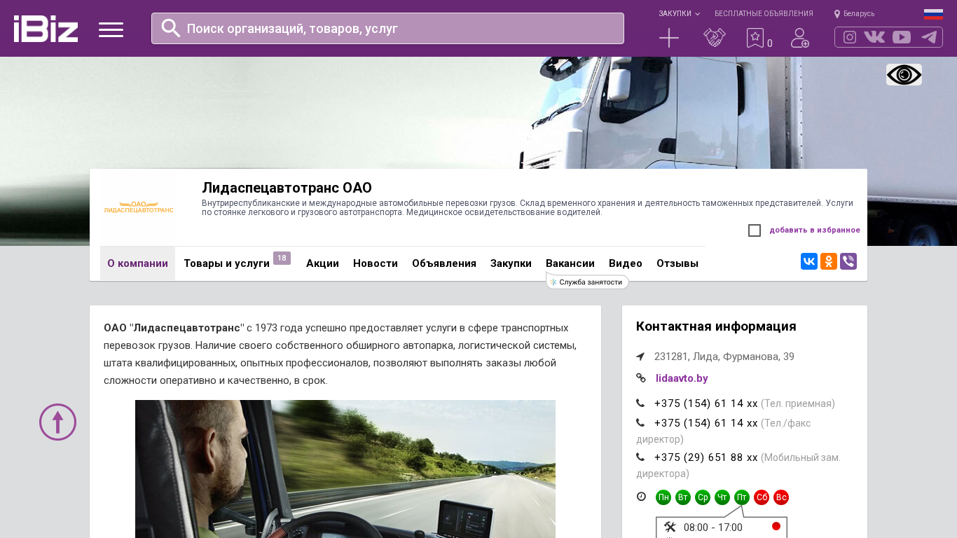Share company page via Viber
This screenshot has height=538, width=957.
pyautogui.click(x=848, y=261)
